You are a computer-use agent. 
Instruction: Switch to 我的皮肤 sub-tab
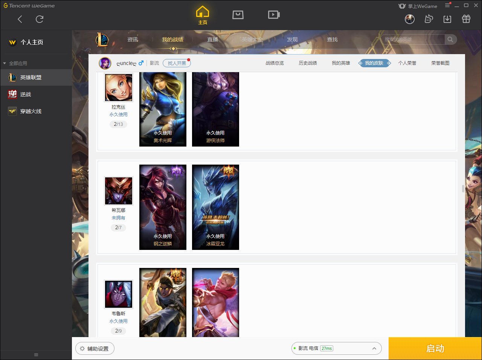[x=374, y=63]
